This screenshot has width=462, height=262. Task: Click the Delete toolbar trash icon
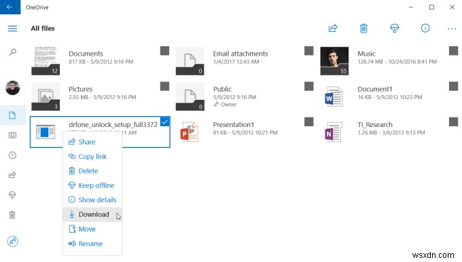(x=363, y=29)
